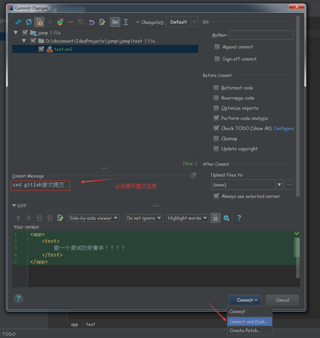The image size is (320, 338).
Task: Open the Diff settings gear icon
Action: pyautogui.click(x=226, y=218)
